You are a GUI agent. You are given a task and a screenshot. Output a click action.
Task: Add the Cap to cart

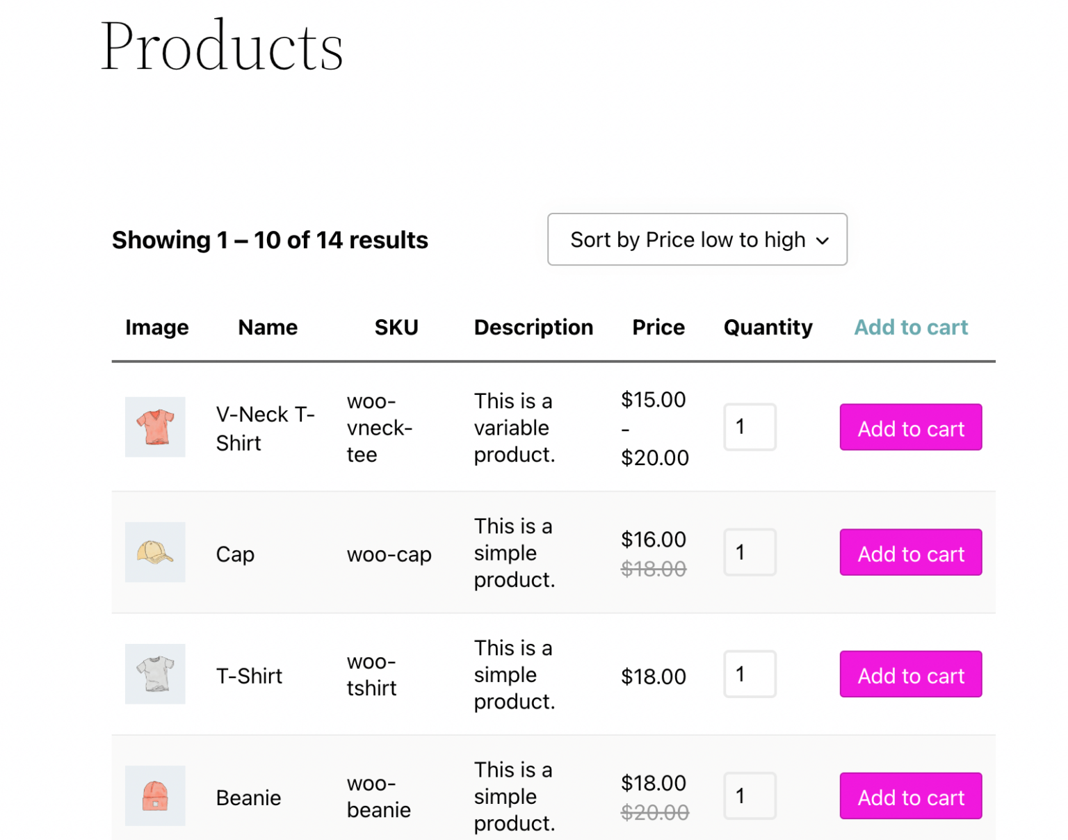(x=910, y=552)
